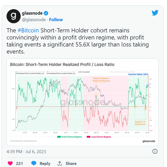This screenshot has height=167, width=167.
Task: Click the Reply label
Action: click(45, 163)
